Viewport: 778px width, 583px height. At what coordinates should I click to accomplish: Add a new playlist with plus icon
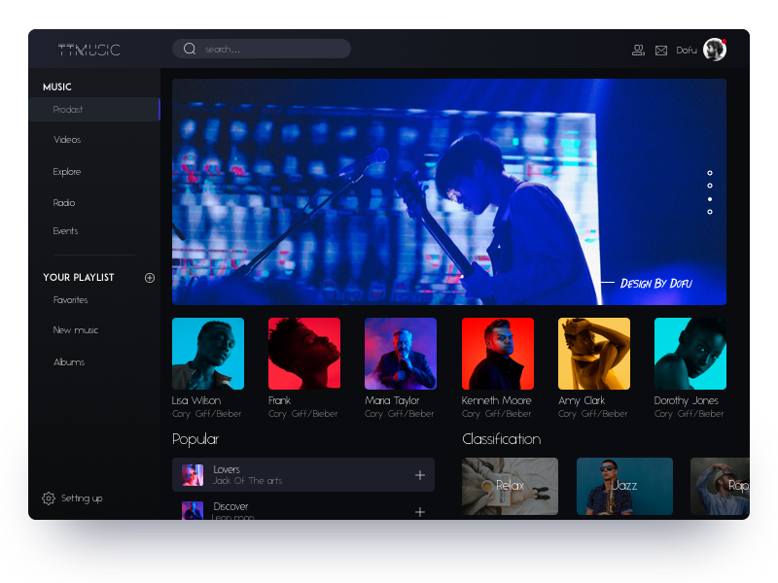coord(150,278)
